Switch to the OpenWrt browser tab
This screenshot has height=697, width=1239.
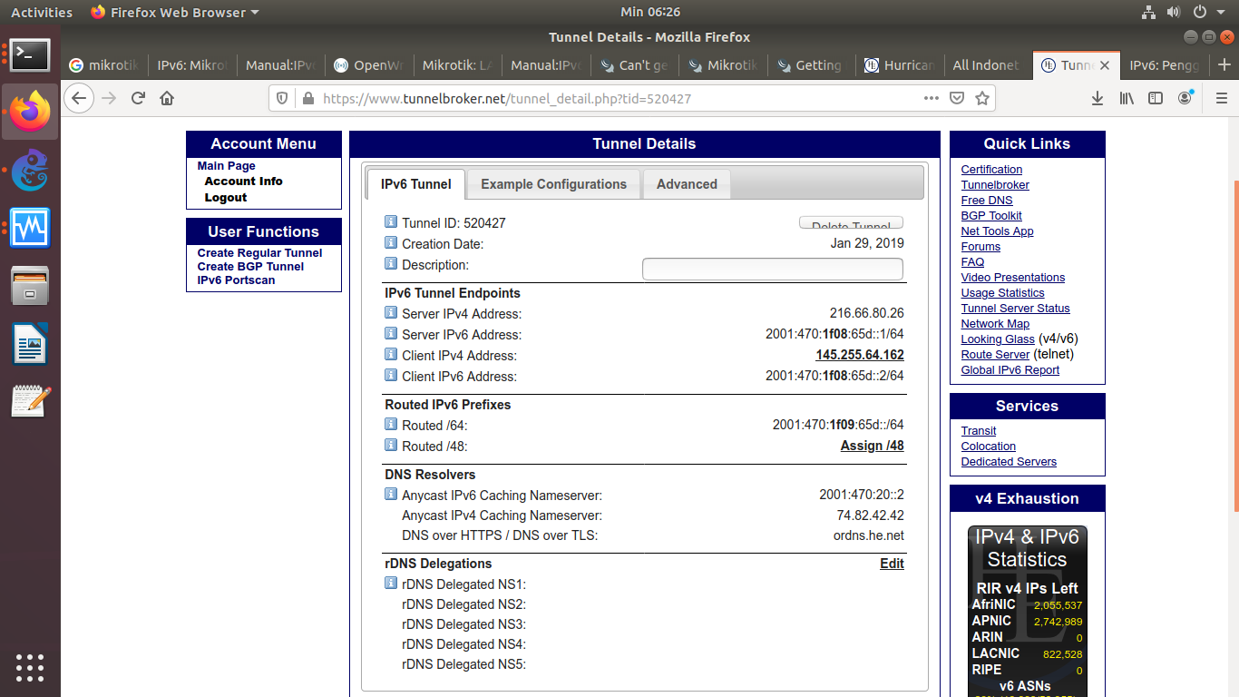367,64
